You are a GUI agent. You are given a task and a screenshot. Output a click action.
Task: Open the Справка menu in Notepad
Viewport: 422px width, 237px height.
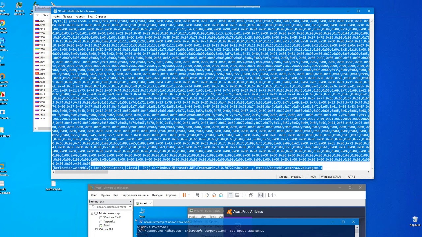[x=101, y=16]
